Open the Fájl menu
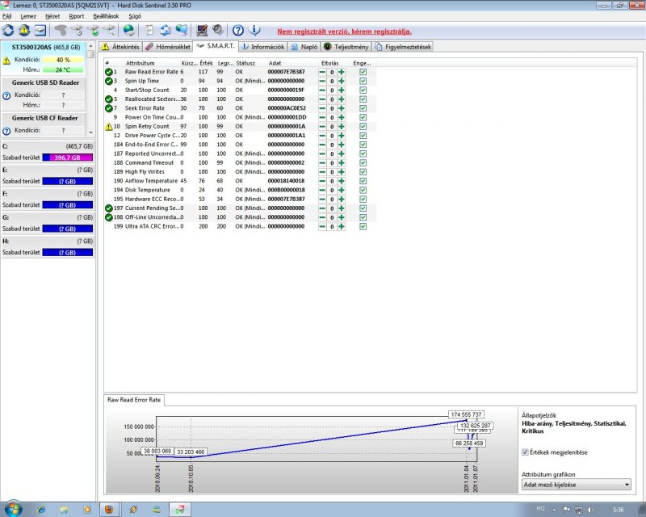This screenshot has height=517, width=646. point(6,16)
